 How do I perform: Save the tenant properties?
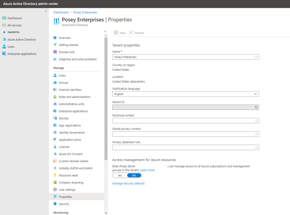(x=120, y=33)
